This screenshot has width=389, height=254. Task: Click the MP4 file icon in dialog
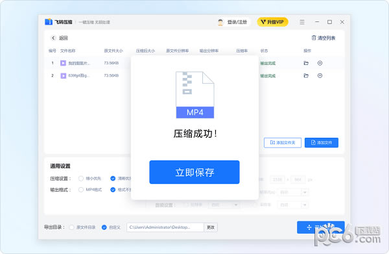194,95
